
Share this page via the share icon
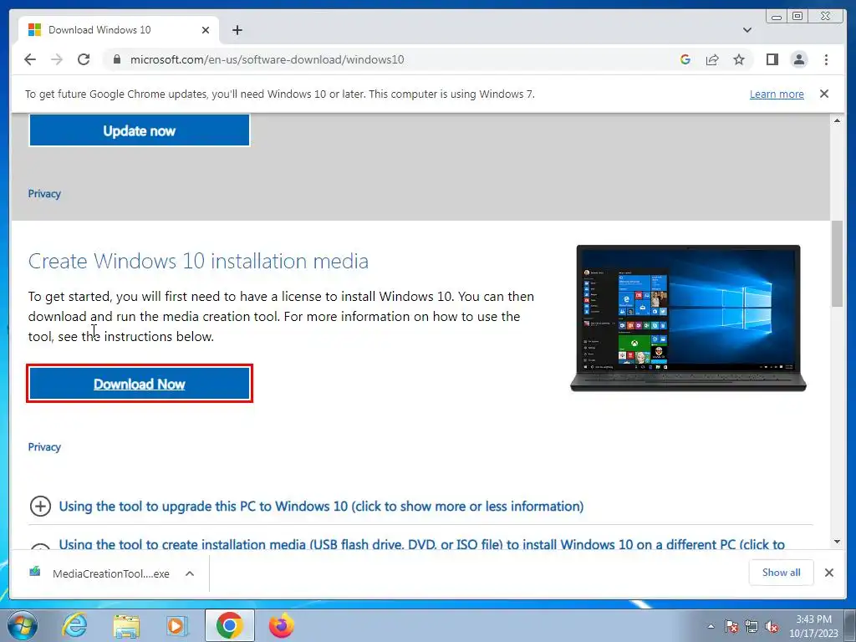[712, 59]
